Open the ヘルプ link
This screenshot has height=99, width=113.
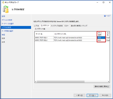(x=108, y=16)
